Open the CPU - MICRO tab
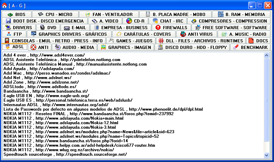The width and height of the screenshot is (274, 162). click(x=55, y=14)
